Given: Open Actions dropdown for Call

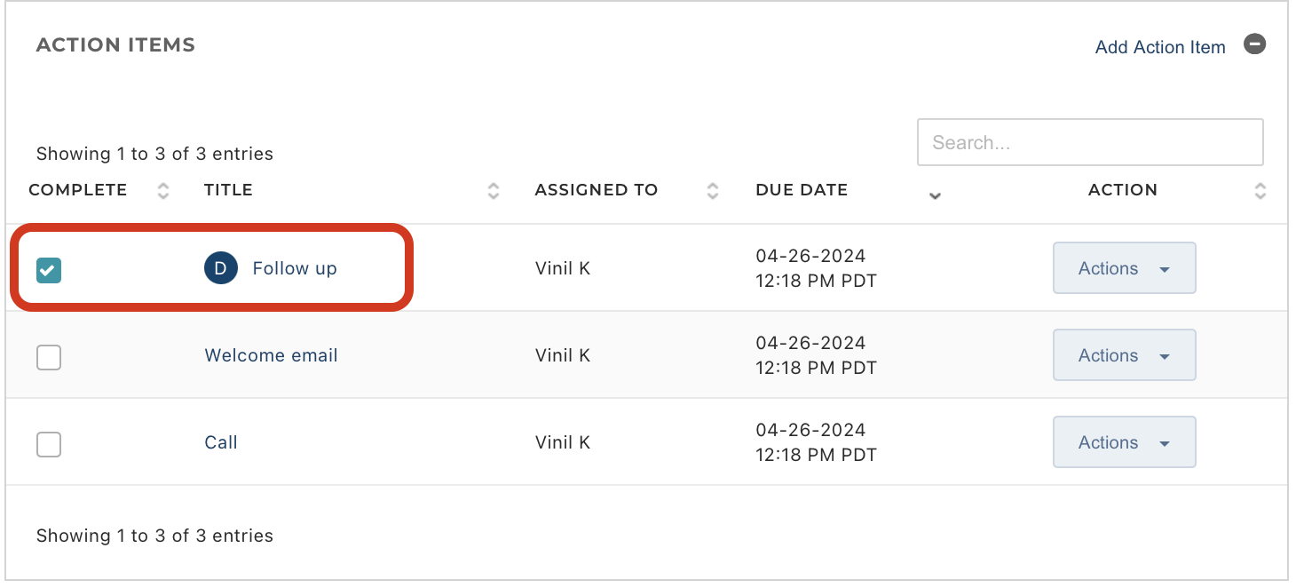Looking at the screenshot, I should coord(1125,442).
